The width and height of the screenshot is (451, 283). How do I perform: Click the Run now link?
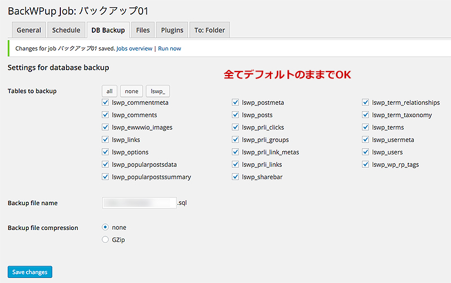click(170, 48)
